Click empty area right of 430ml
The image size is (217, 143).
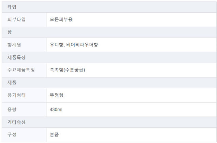pos(139,110)
